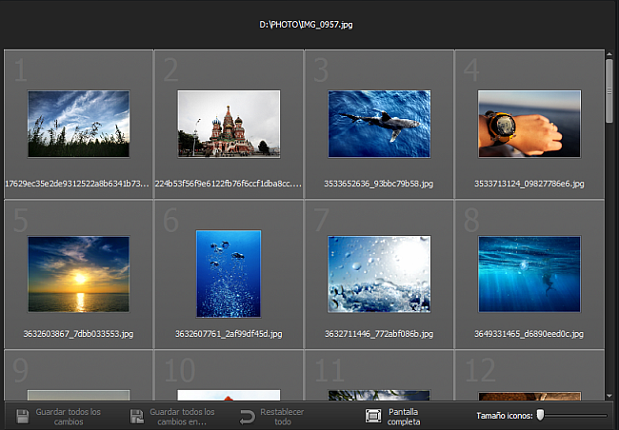Viewport: 619px width, 430px height.
Task: Click the full screen frame icon
Action: click(x=373, y=416)
